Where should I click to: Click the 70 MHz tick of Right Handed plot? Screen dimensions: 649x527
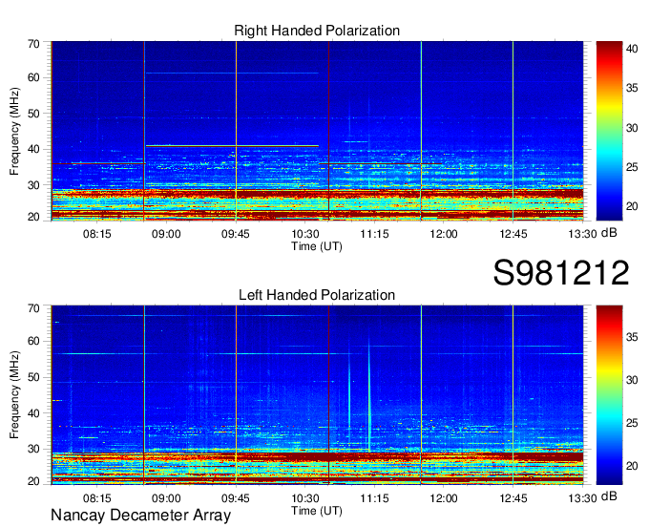[34, 44]
